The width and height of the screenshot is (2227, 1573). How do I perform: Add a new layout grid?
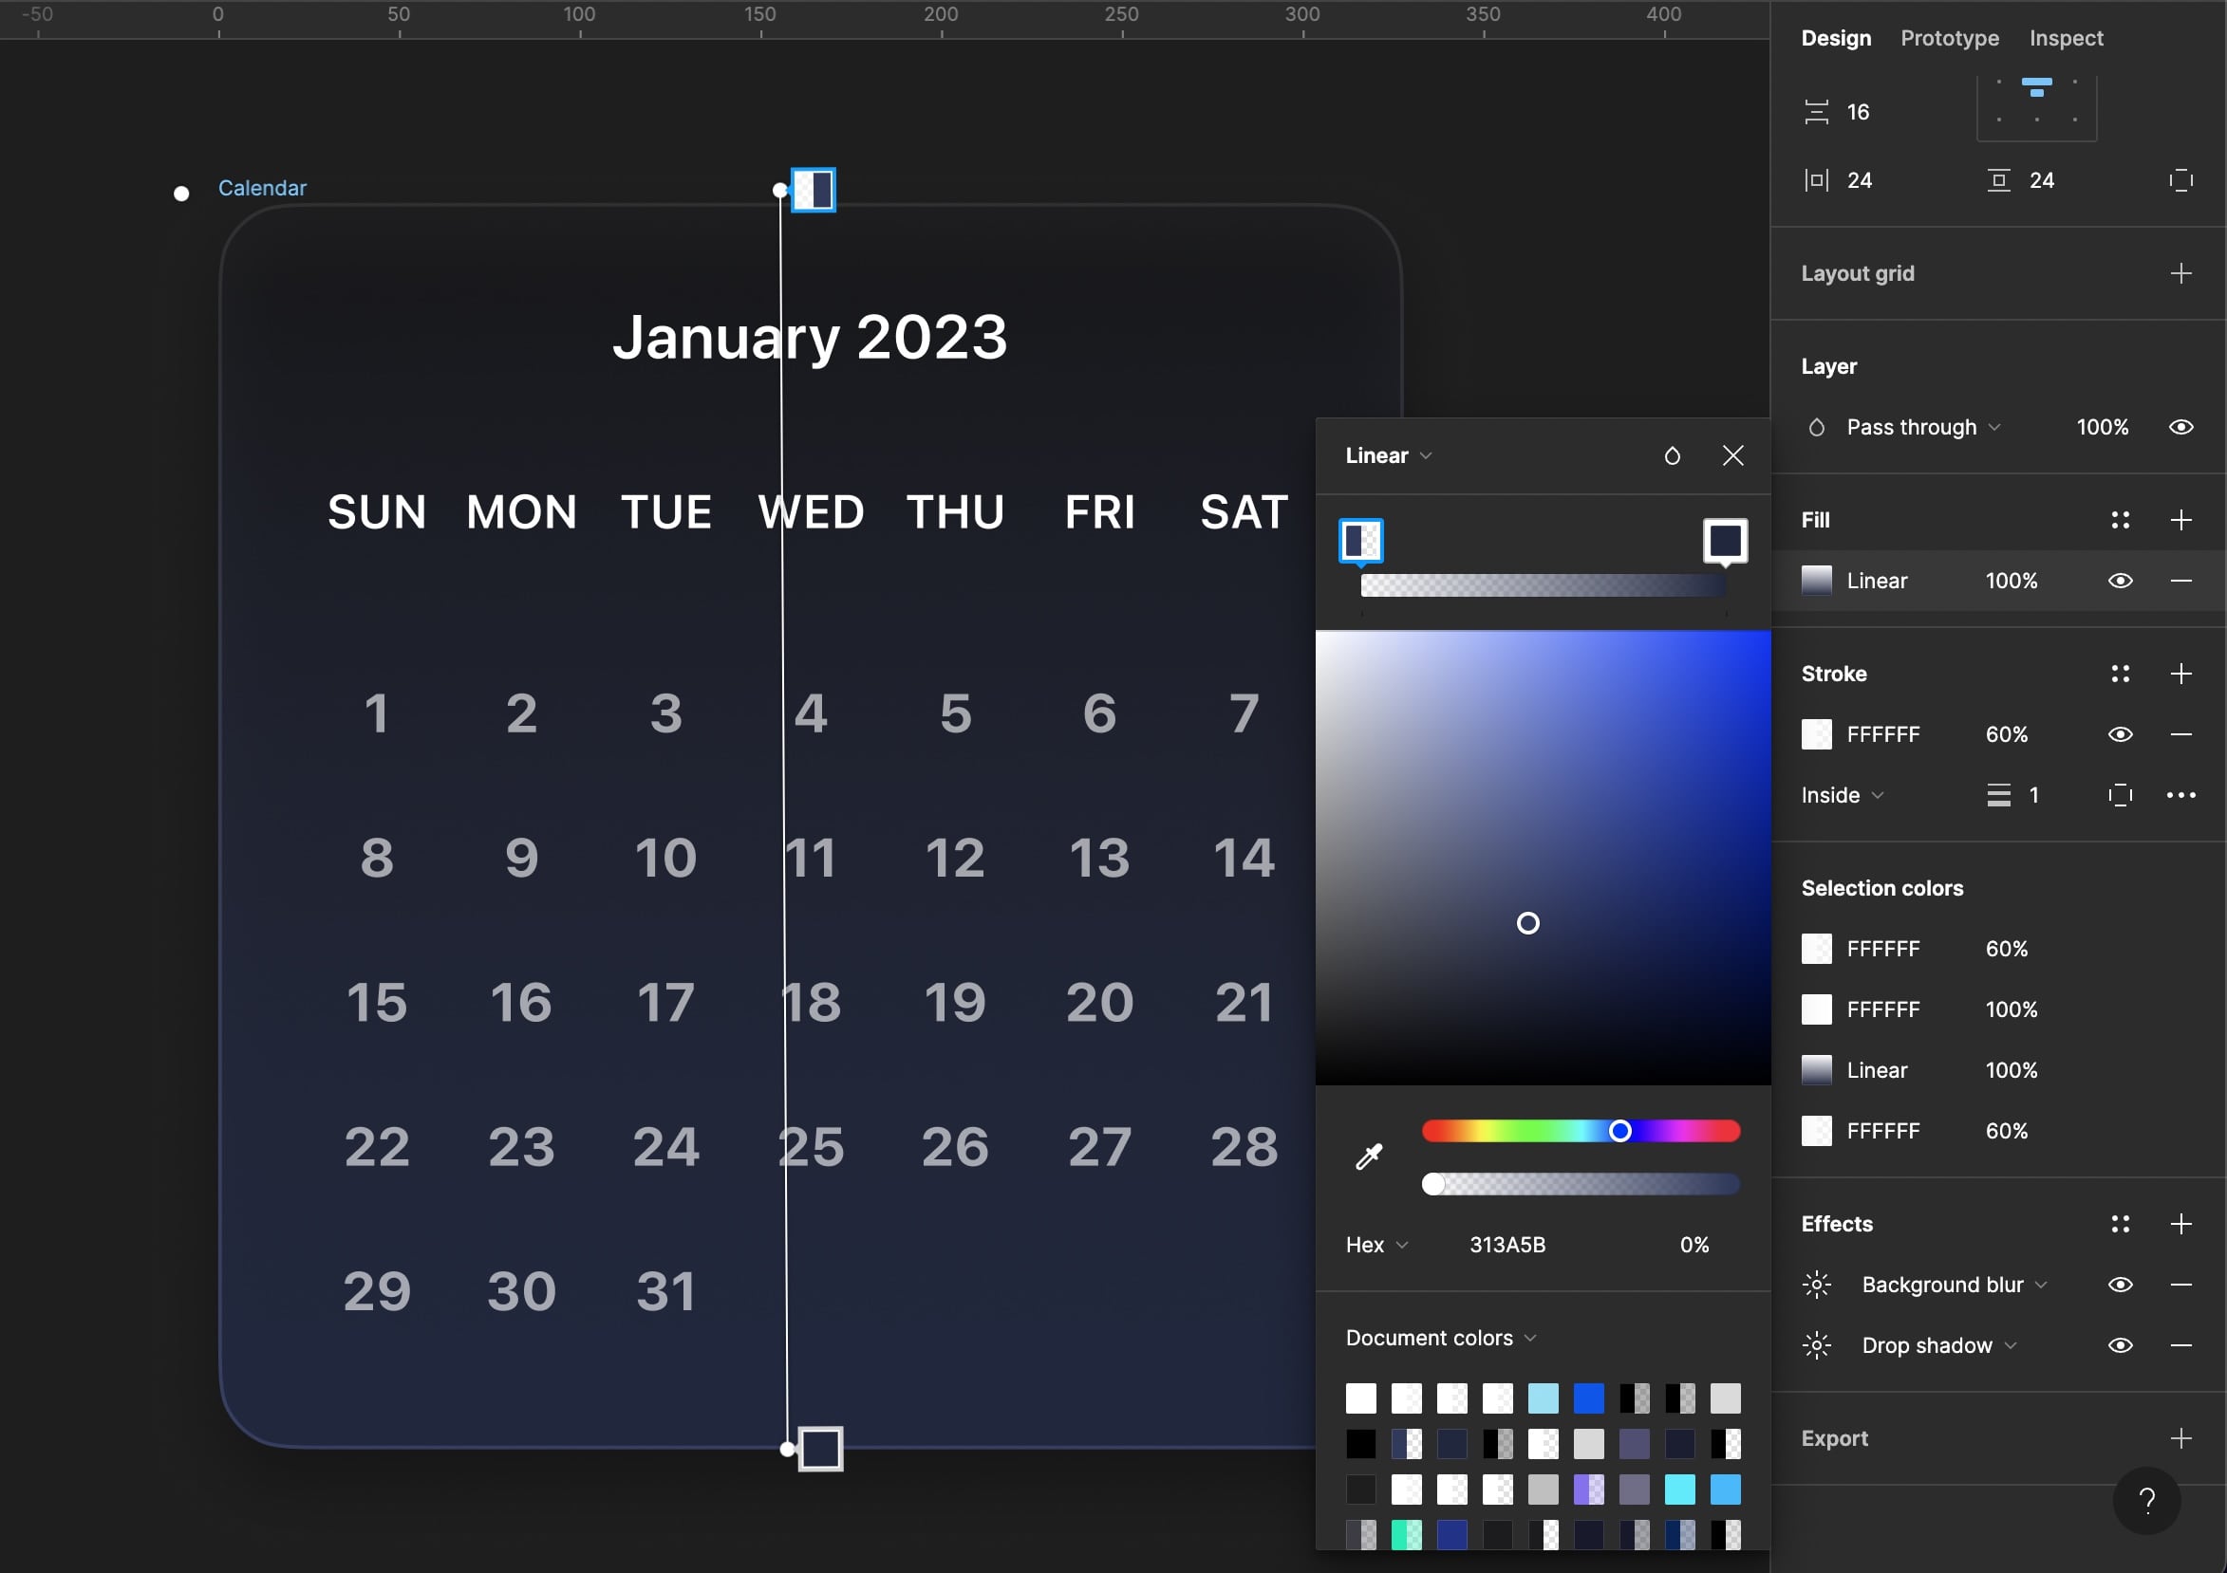pos(2180,273)
